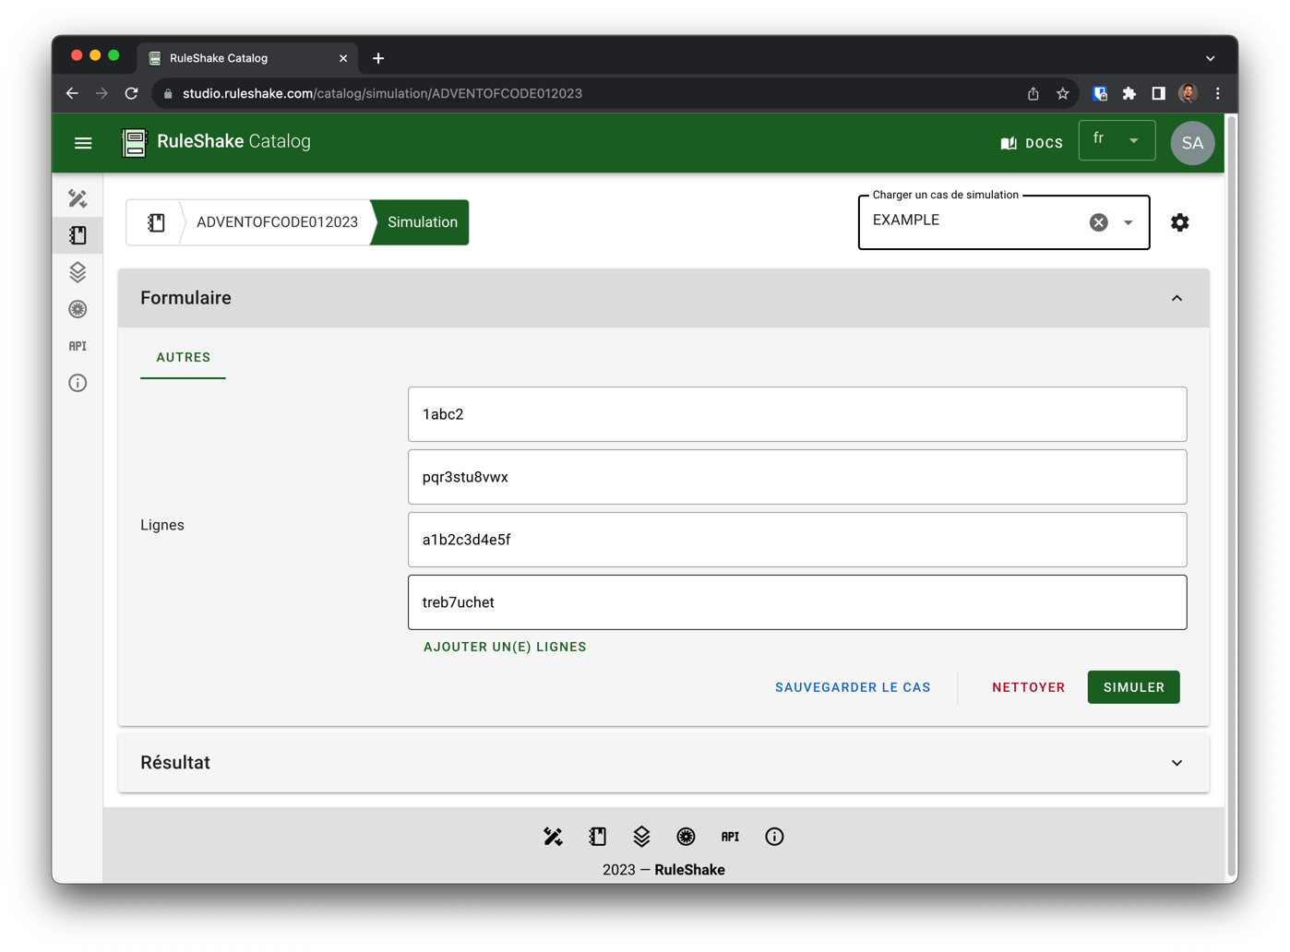The image size is (1290, 952).
Task: Click the API icon in left sidebar
Action: 78,346
